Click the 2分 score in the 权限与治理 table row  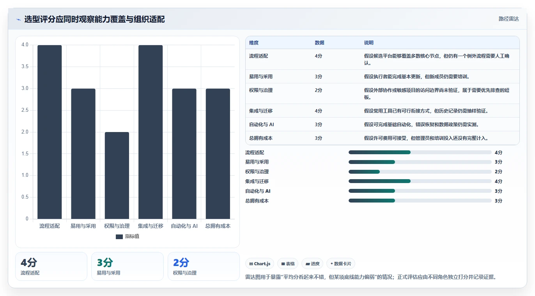pos(318,90)
